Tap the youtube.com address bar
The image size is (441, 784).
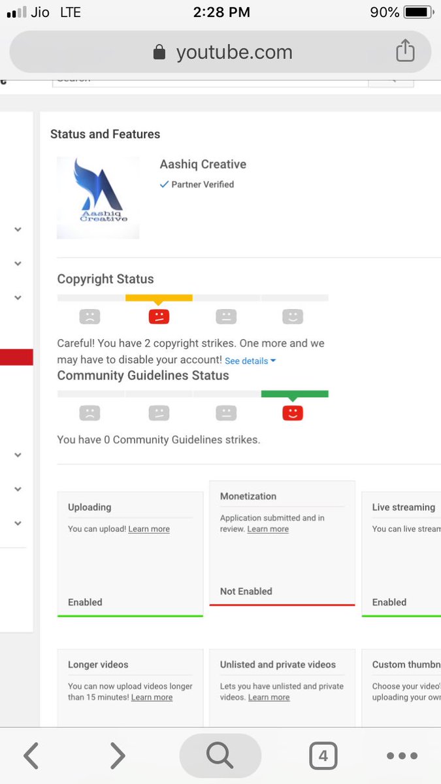click(220, 52)
